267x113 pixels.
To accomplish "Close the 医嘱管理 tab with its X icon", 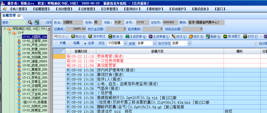I will 19,16.
